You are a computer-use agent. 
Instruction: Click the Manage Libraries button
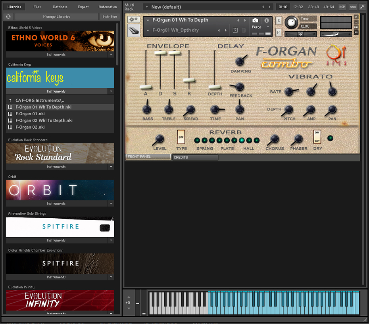(x=56, y=17)
